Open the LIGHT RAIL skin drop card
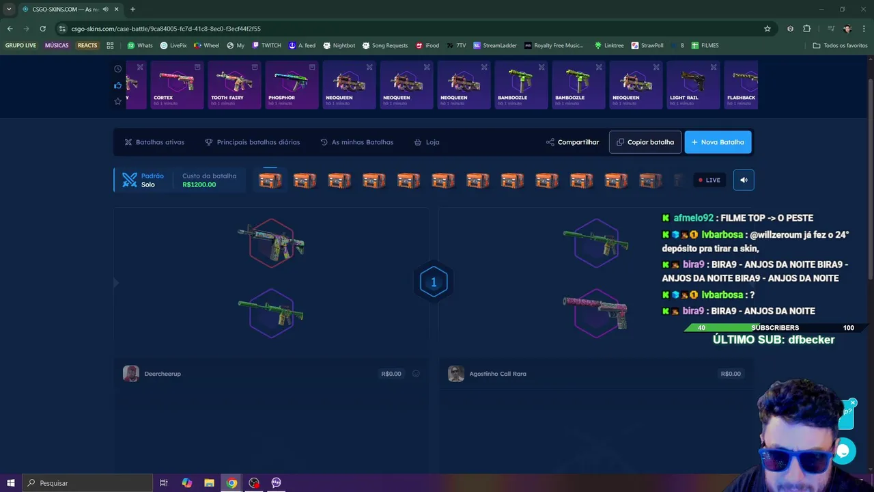The image size is (874, 492). [693, 85]
